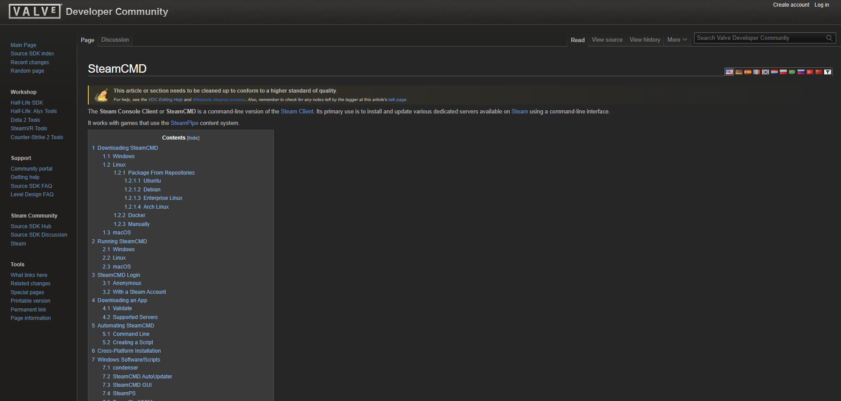Select the Spanish flag translation
Viewport: 841px width, 401px height.
[x=748, y=72]
